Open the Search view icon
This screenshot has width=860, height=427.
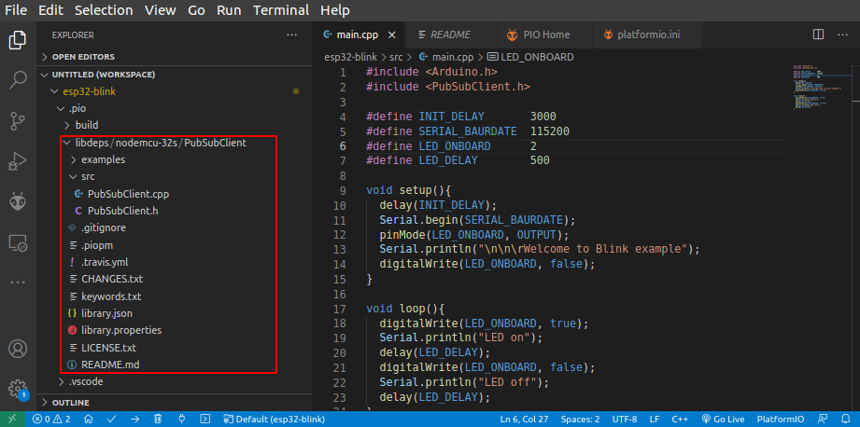(x=18, y=80)
